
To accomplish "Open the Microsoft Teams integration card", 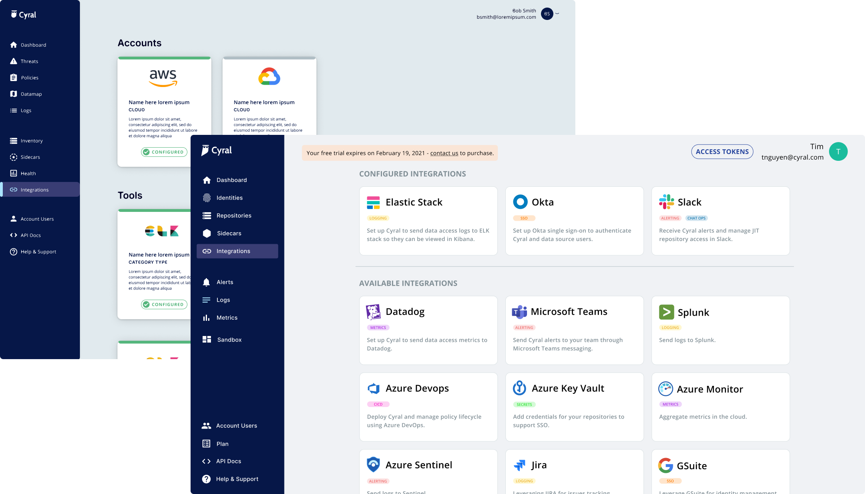I will [575, 330].
